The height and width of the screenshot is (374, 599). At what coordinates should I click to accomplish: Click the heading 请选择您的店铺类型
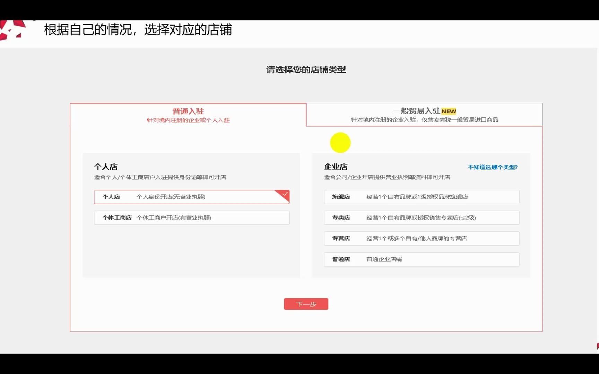[x=306, y=70]
